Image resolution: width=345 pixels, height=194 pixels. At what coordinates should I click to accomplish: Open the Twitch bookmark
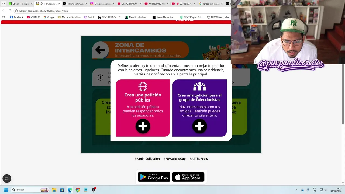click(89, 17)
